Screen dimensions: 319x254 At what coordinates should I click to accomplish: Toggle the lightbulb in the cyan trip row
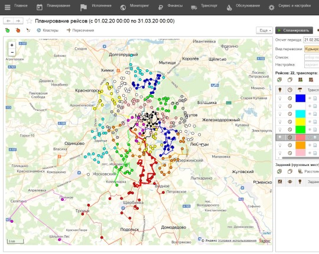point(280,114)
